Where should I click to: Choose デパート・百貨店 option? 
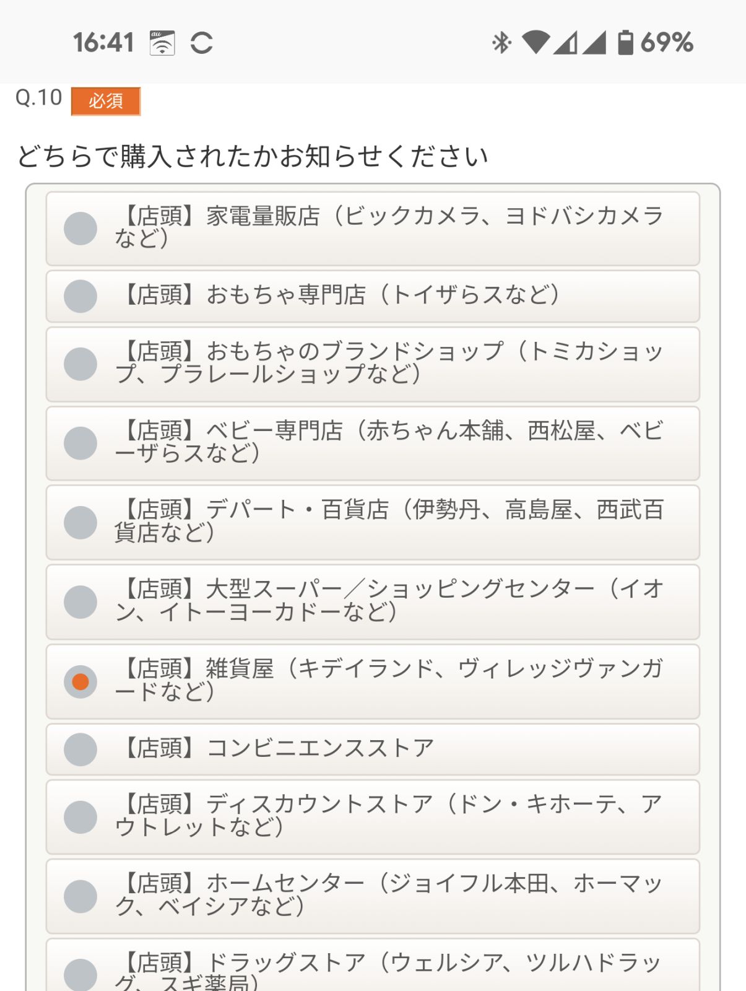pos(373,523)
